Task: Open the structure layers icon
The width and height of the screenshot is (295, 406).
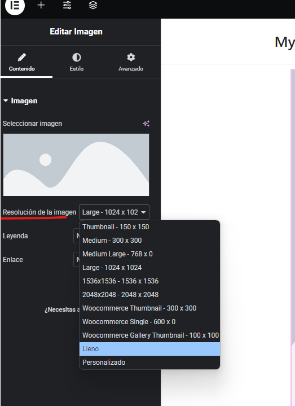Action: (x=93, y=5)
